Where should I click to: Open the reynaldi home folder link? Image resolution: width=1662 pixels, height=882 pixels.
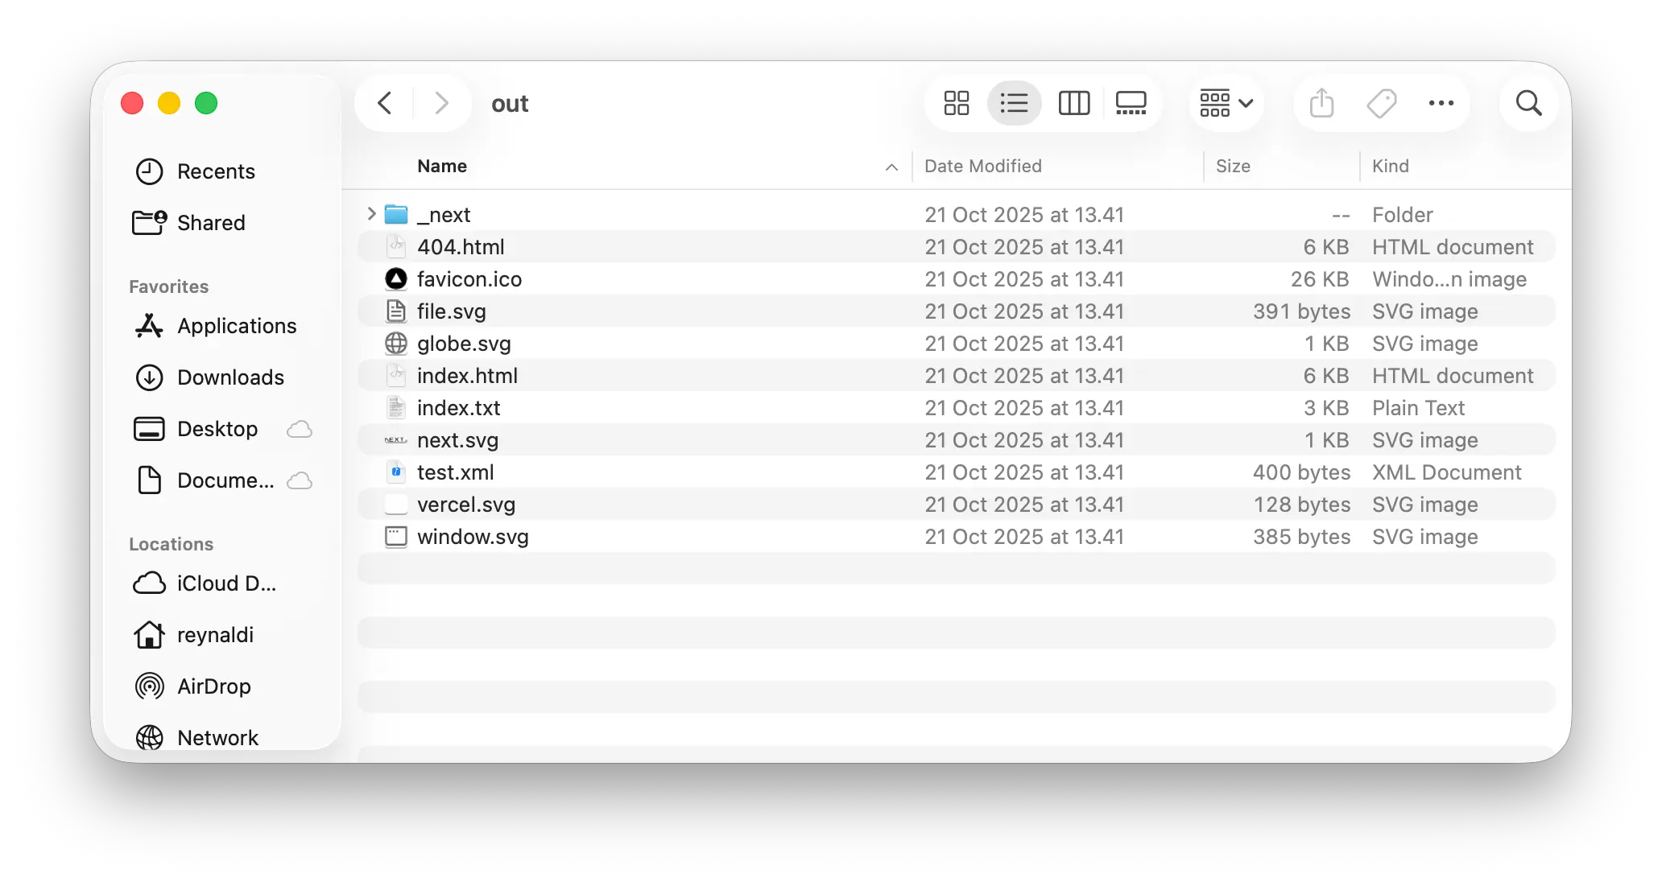214,634
